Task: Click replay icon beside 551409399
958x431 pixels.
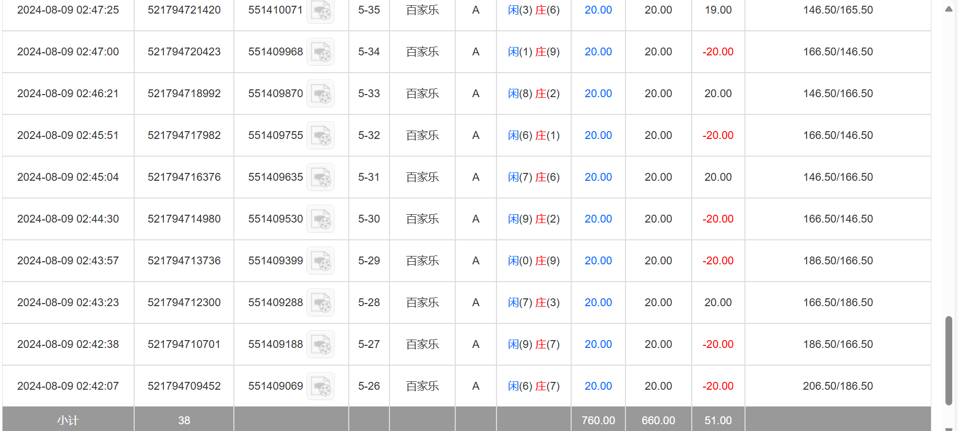Action: [320, 261]
